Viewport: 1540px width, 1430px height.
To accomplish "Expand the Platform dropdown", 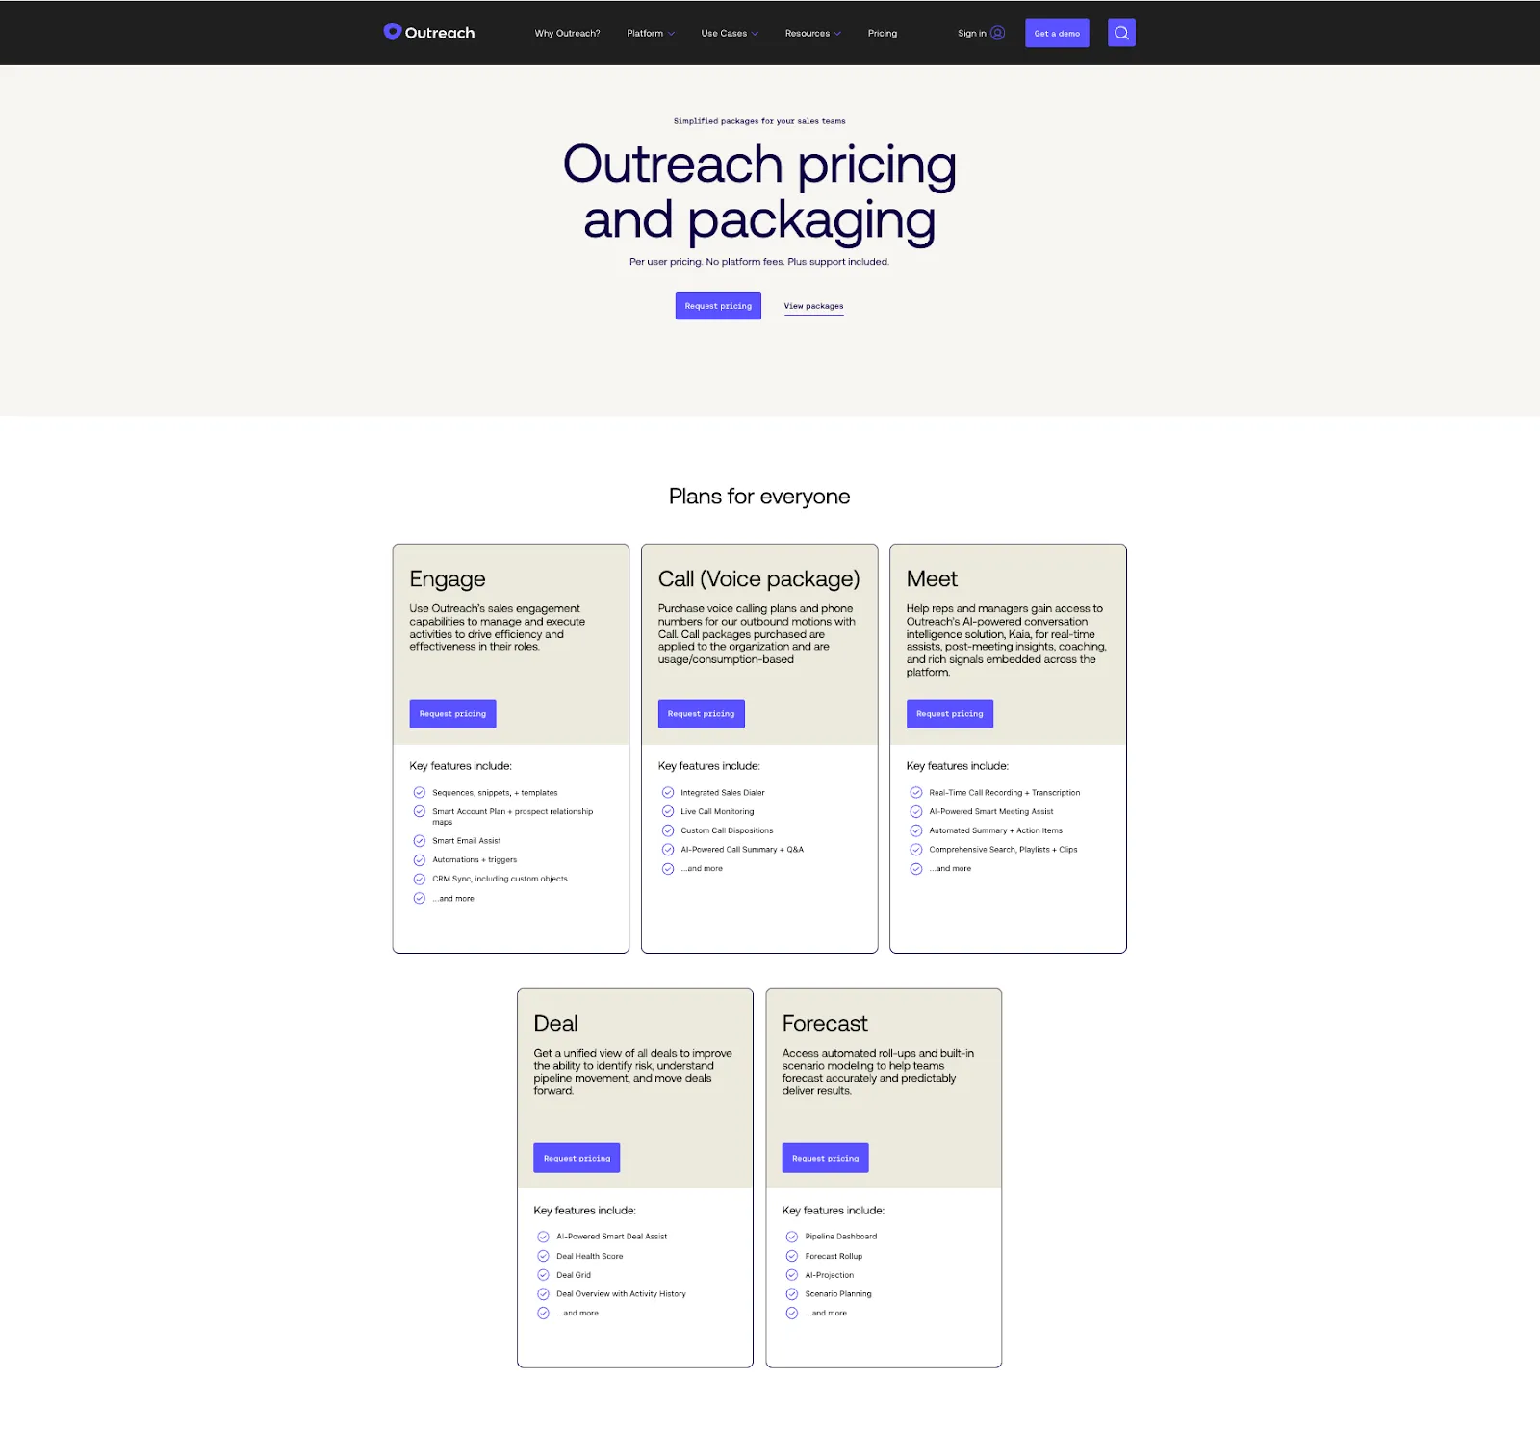I will click(651, 33).
